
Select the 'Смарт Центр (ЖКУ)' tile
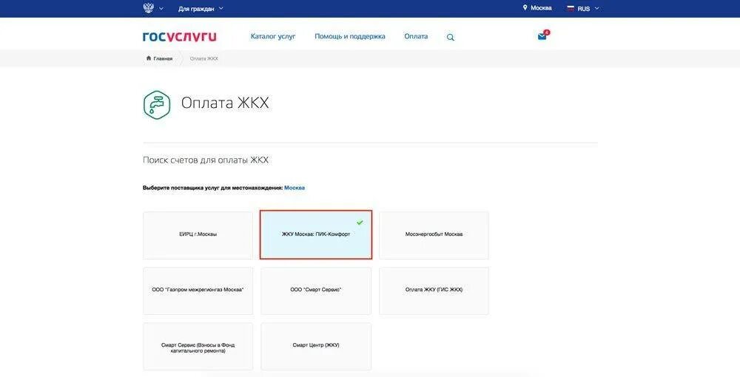coord(316,347)
